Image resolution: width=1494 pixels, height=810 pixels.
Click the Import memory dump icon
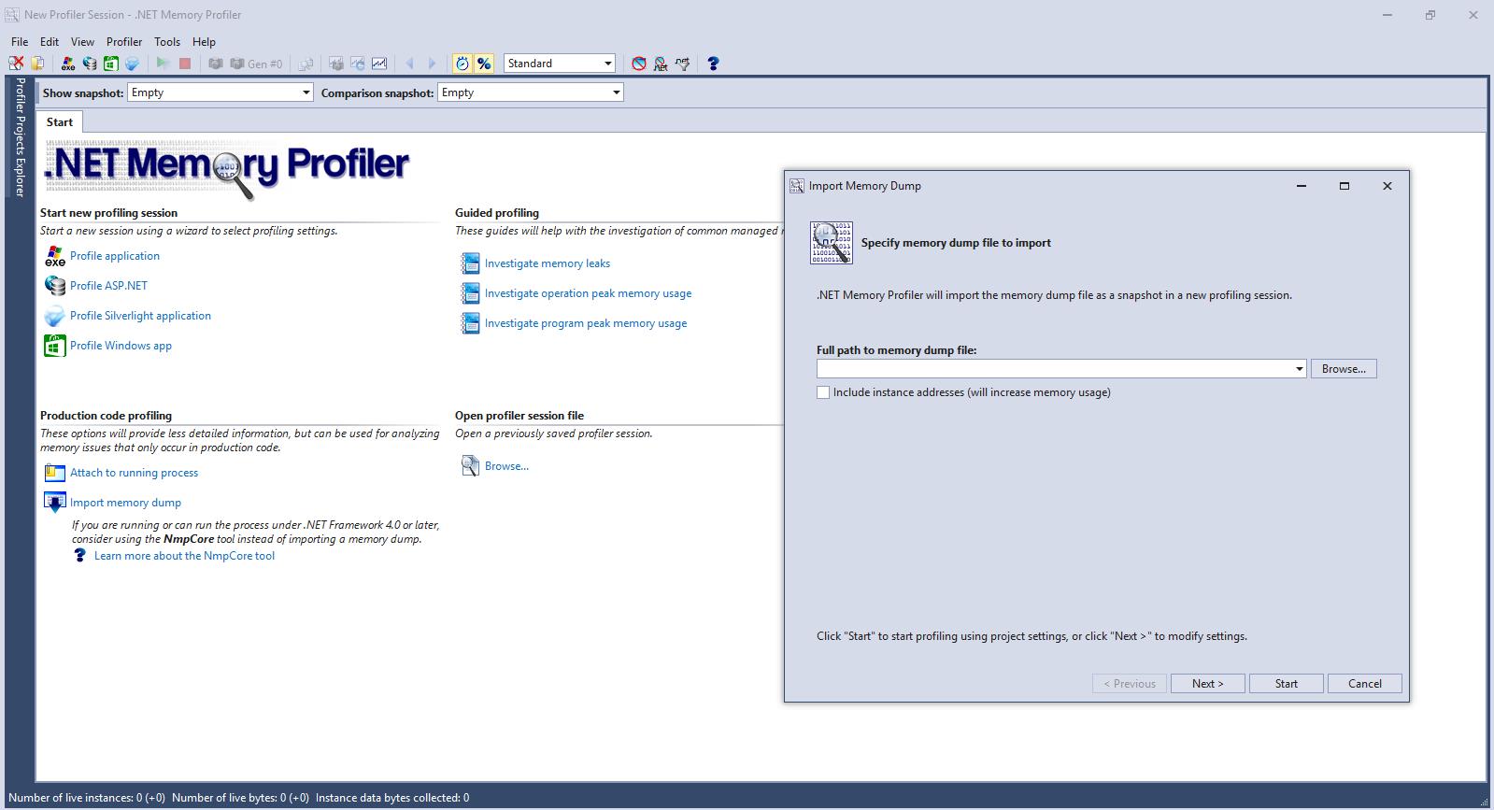pyautogui.click(x=55, y=503)
